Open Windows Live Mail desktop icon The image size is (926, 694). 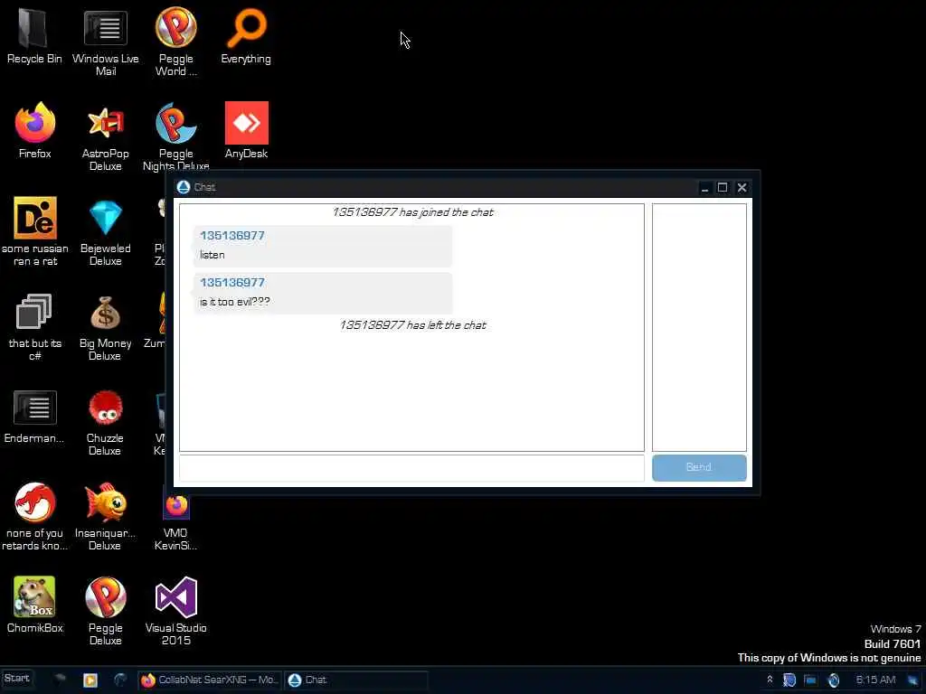[x=105, y=42]
